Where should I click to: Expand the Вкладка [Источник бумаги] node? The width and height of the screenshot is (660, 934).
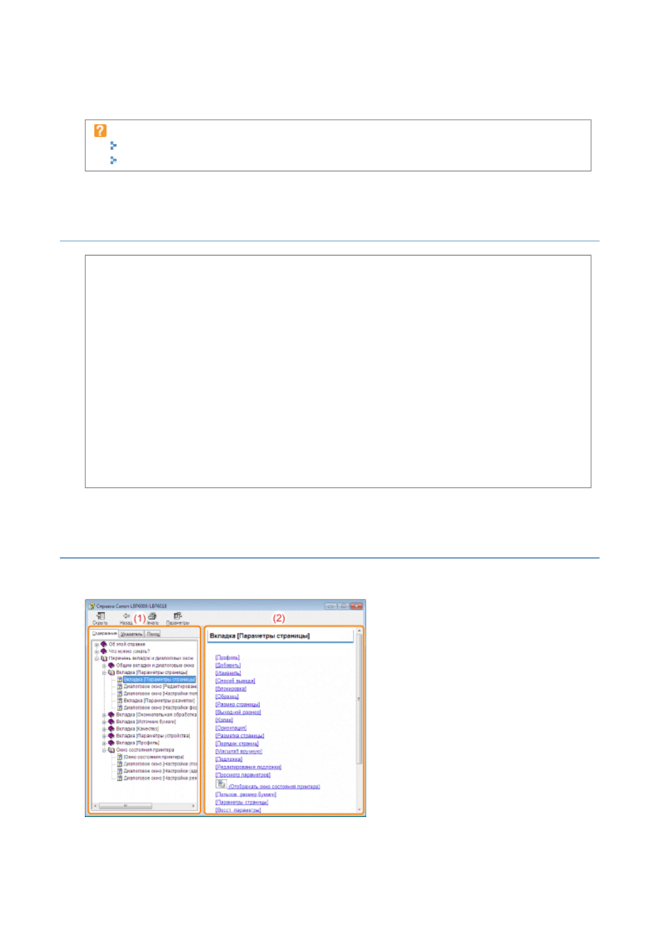(104, 722)
